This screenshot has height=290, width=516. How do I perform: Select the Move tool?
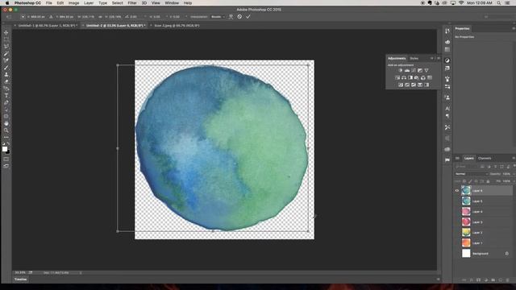6,32
